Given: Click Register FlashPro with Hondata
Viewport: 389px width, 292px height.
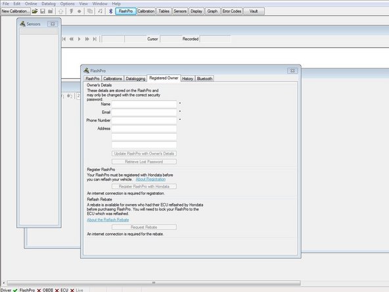Looking at the screenshot, I should 144,187.
